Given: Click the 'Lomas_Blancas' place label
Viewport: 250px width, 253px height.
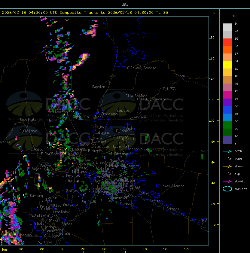Looking at the screenshot, I should (x=172, y=186).
